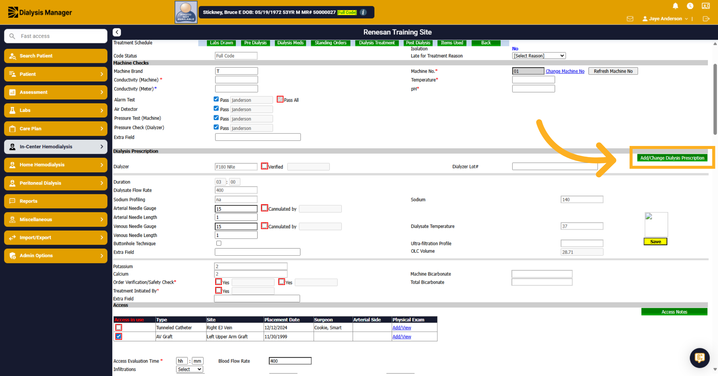Check Treatment Initiated By Yes checkbox

pos(219,290)
